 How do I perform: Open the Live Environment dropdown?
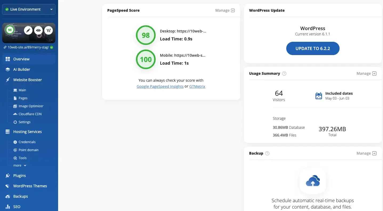point(29,9)
